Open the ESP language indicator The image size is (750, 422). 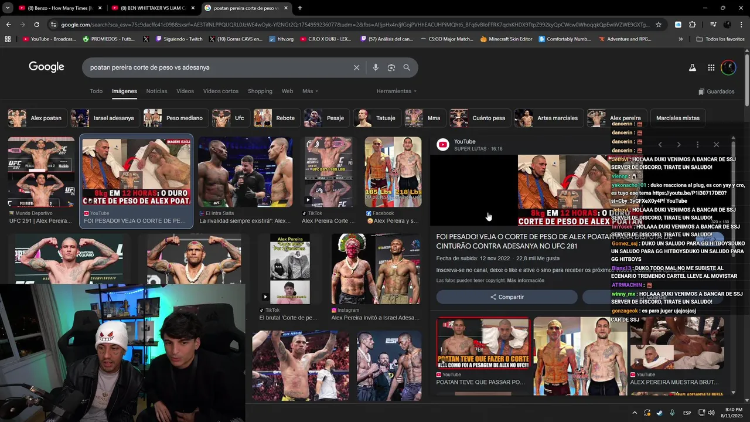click(687, 413)
